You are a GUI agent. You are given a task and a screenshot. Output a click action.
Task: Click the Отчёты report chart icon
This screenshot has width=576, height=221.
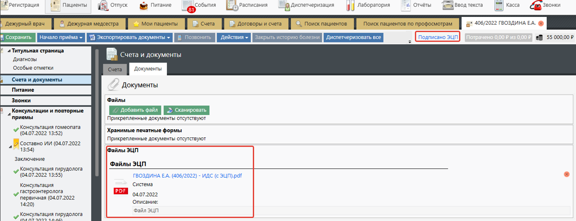[x=405, y=5]
